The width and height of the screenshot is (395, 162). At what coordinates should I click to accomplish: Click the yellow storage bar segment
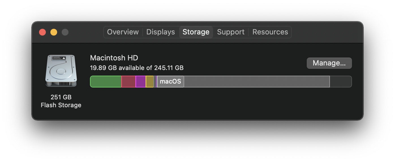(x=150, y=82)
